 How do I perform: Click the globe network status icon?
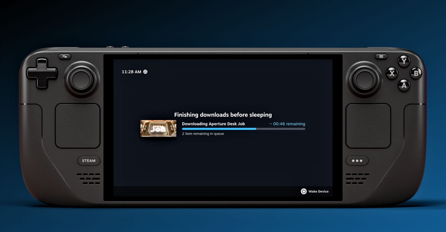click(145, 72)
